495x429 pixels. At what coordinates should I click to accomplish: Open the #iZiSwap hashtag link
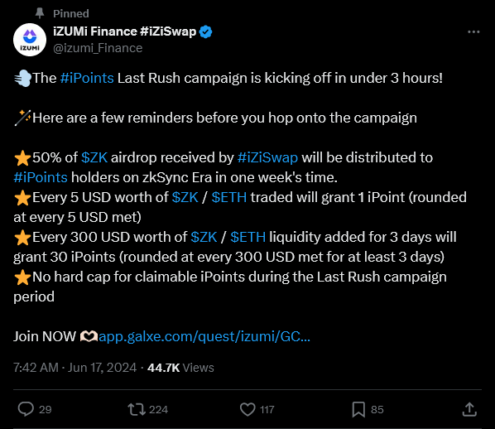tap(267, 157)
